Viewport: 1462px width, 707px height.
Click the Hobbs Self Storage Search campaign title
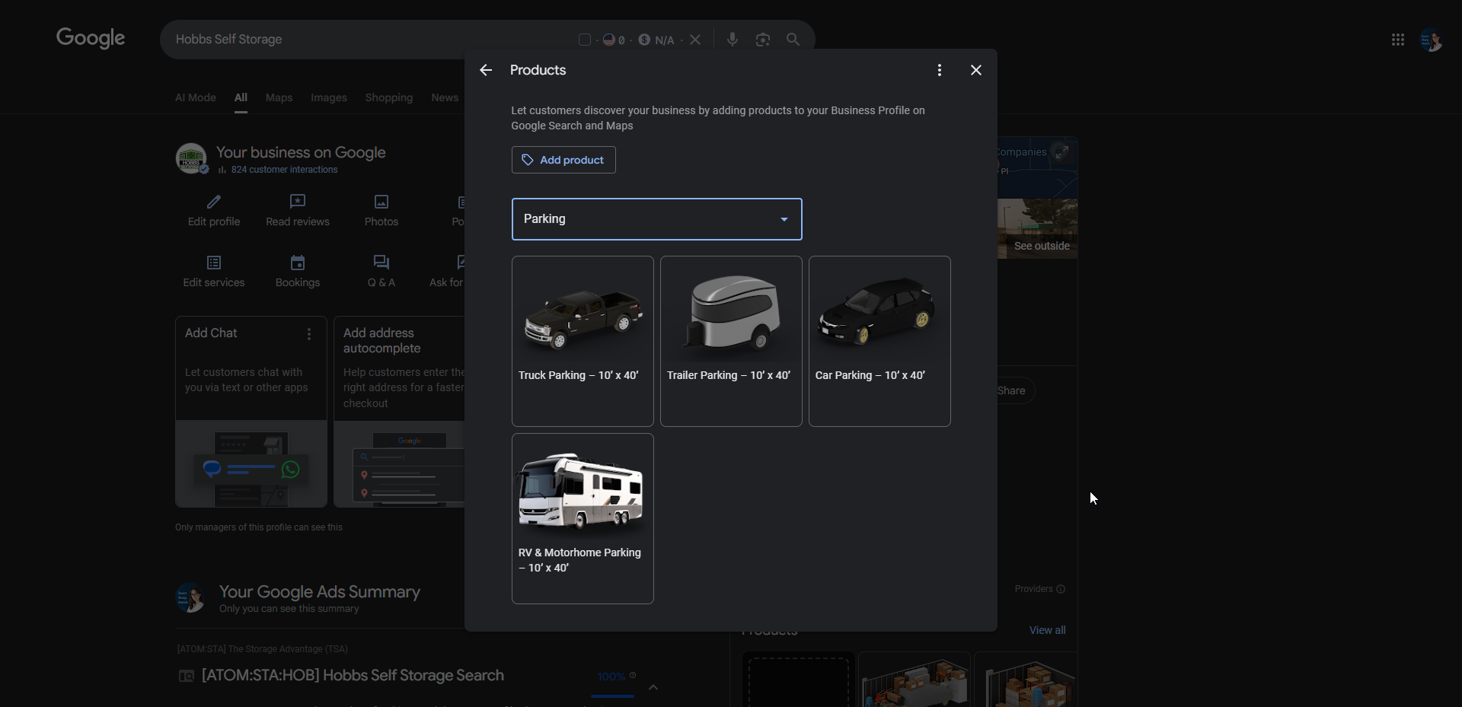pos(353,676)
